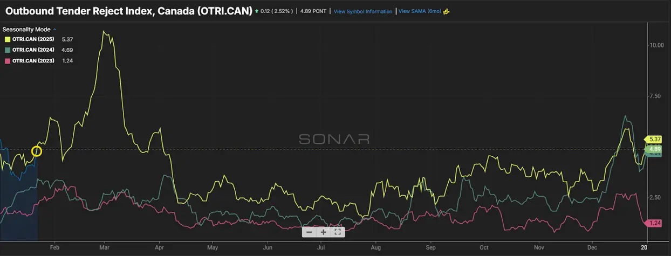Image resolution: width=671 pixels, height=256 pixels.
Task: Collapse the Seasonality Mode legend arrow
Action: pyautogui.click(x=55, y=29)
